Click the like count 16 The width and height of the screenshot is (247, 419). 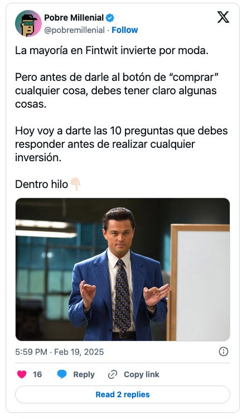[37, 374]
